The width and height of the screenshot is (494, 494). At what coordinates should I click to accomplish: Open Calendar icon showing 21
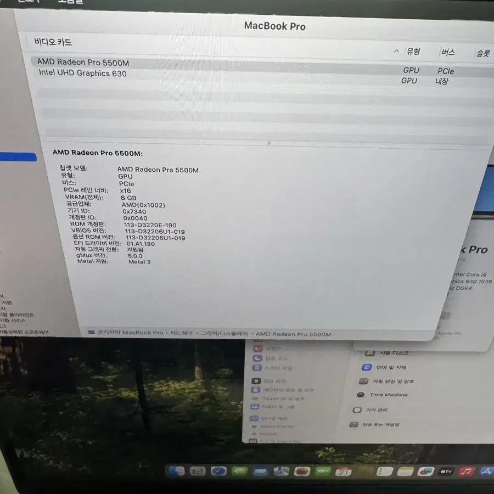(344, 471)
